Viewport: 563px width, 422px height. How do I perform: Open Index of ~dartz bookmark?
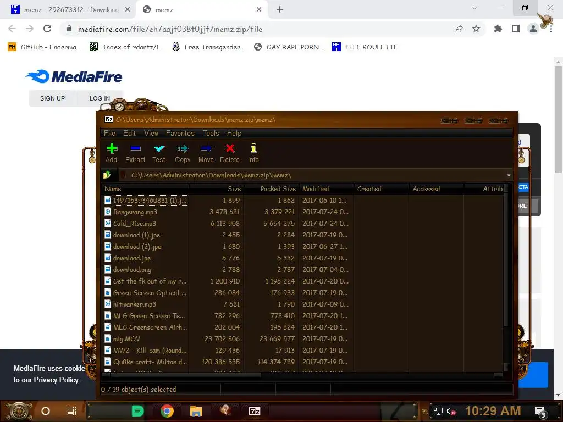(126, 47)
